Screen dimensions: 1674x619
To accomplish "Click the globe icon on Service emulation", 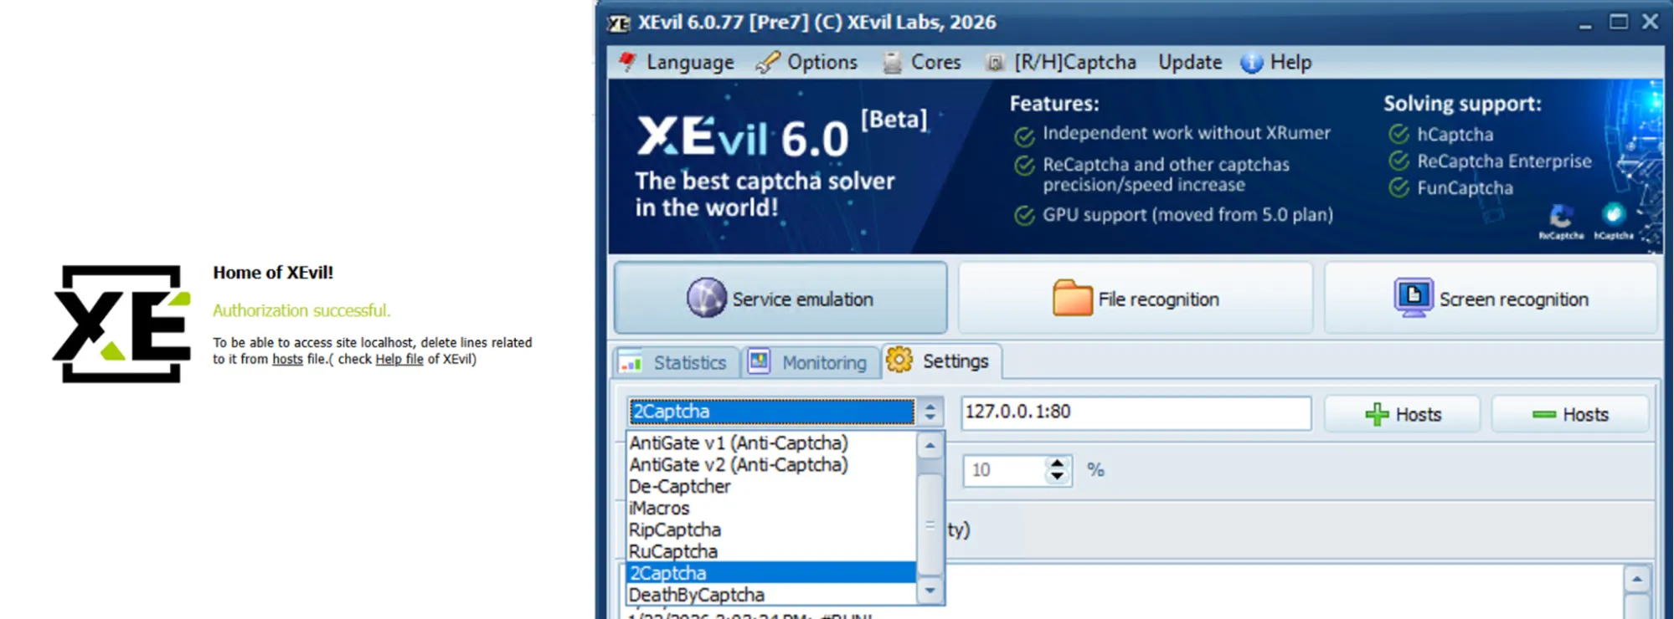I will tap(707, 298).
